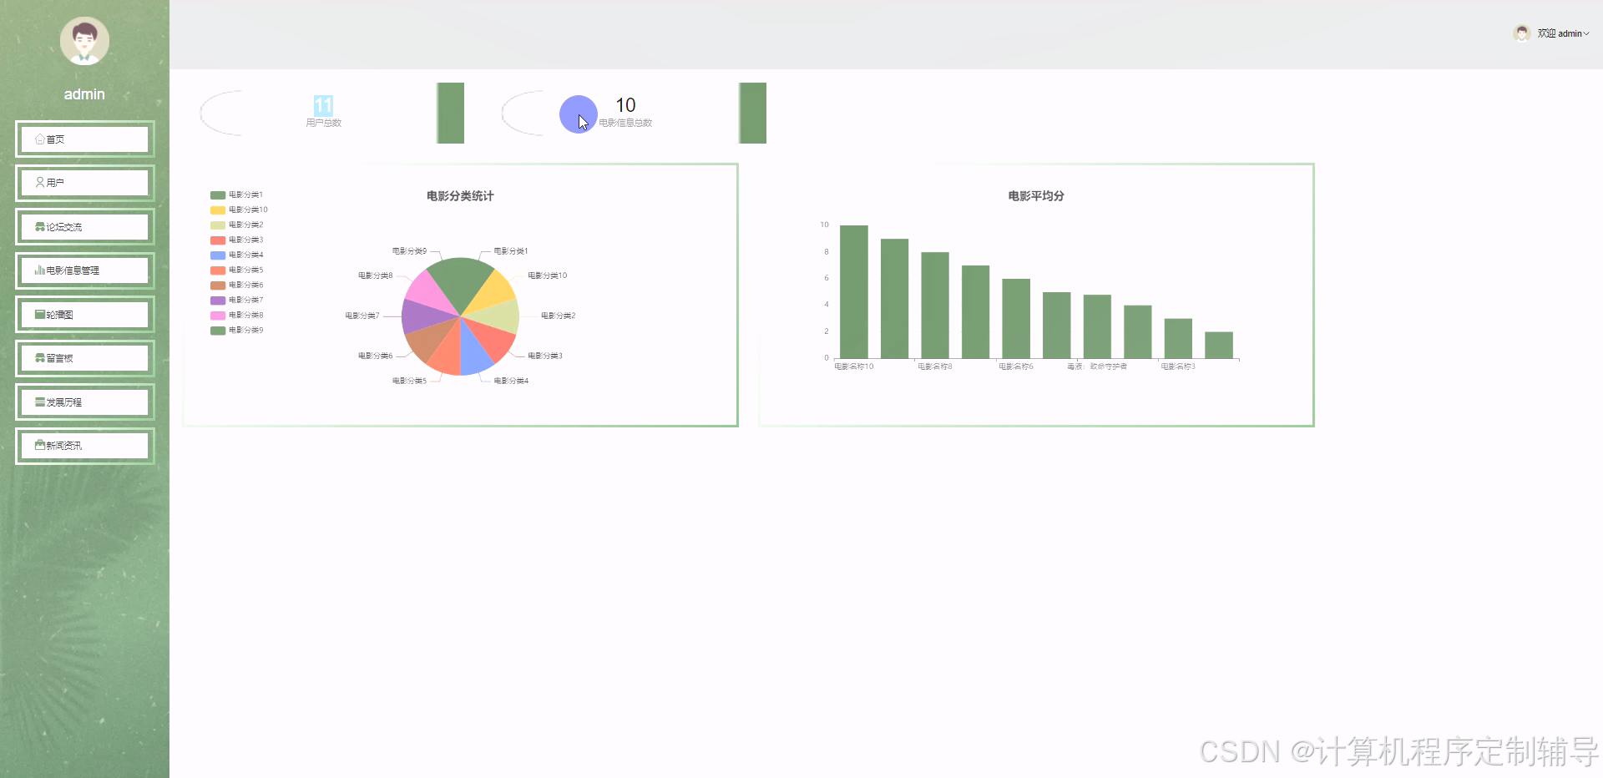Click the 电影分类9 label beside the pie
Screen dimensions: 1603x778
409,250
